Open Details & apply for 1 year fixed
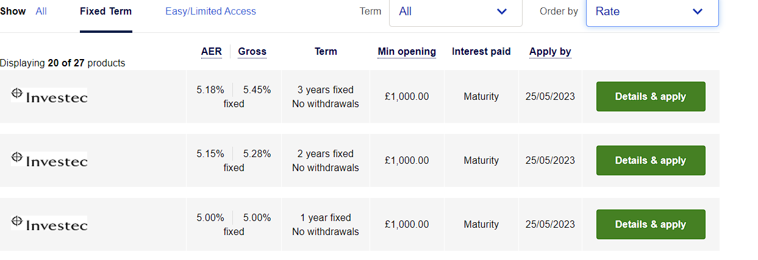Screen dimensions: 758x260 pos(651,224)
